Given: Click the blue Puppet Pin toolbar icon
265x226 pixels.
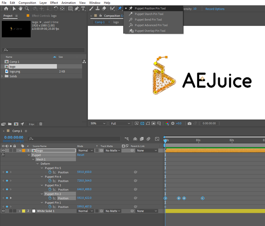Looking at the screenshot, I should tap(120, 8).
